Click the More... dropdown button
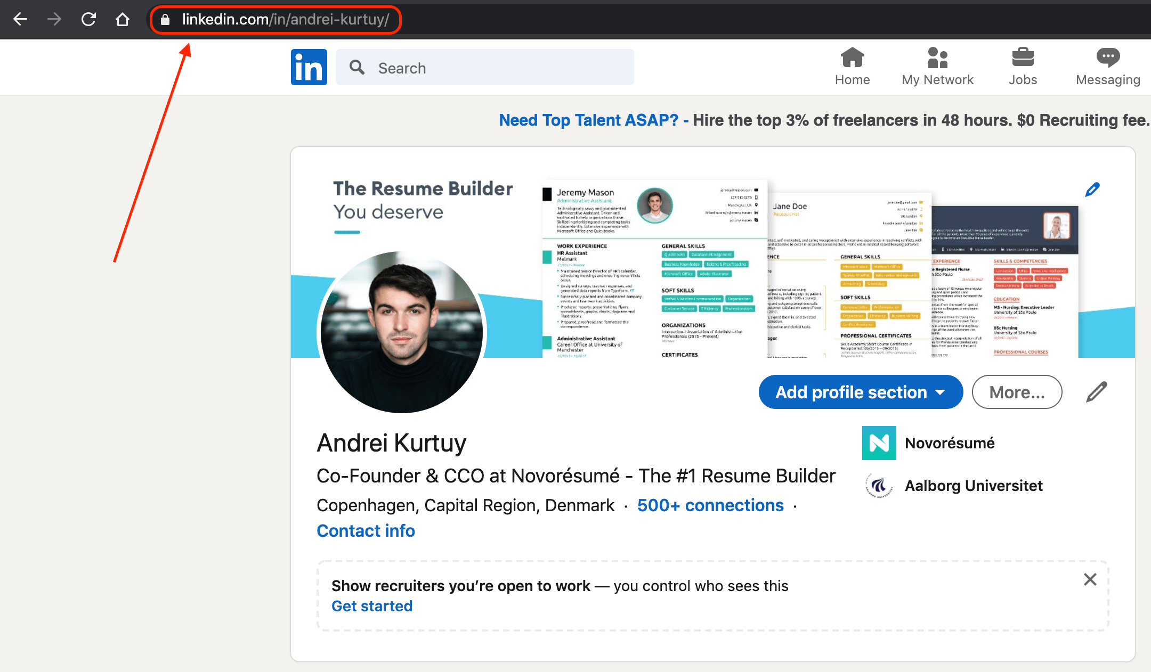This screenshot has height=672, width=1151. (x=1017, y=392)
